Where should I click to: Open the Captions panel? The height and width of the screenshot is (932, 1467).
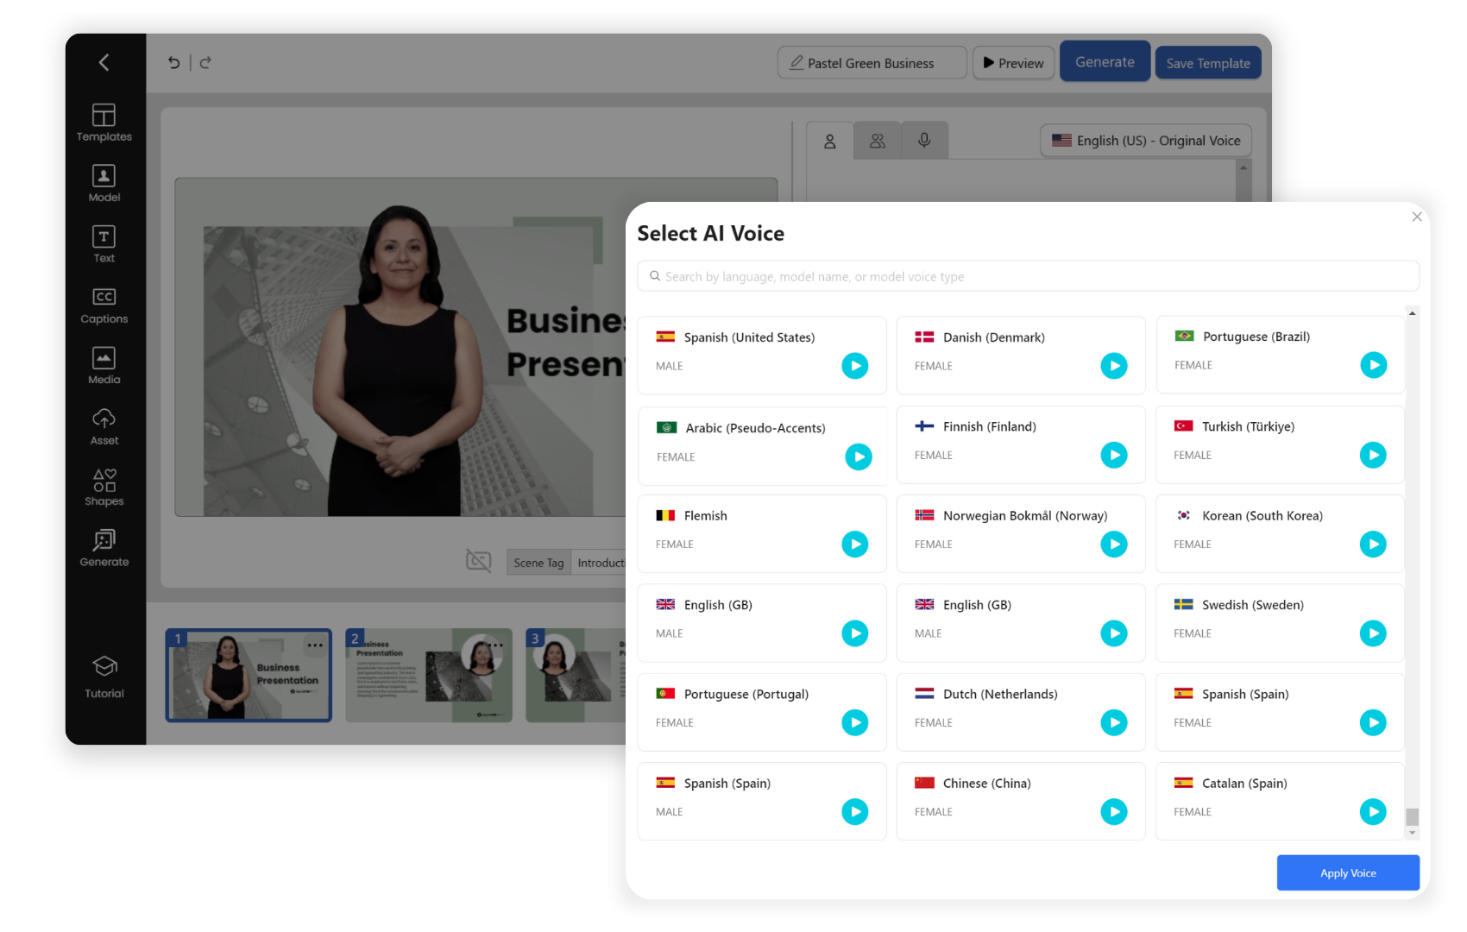[104, 305]
